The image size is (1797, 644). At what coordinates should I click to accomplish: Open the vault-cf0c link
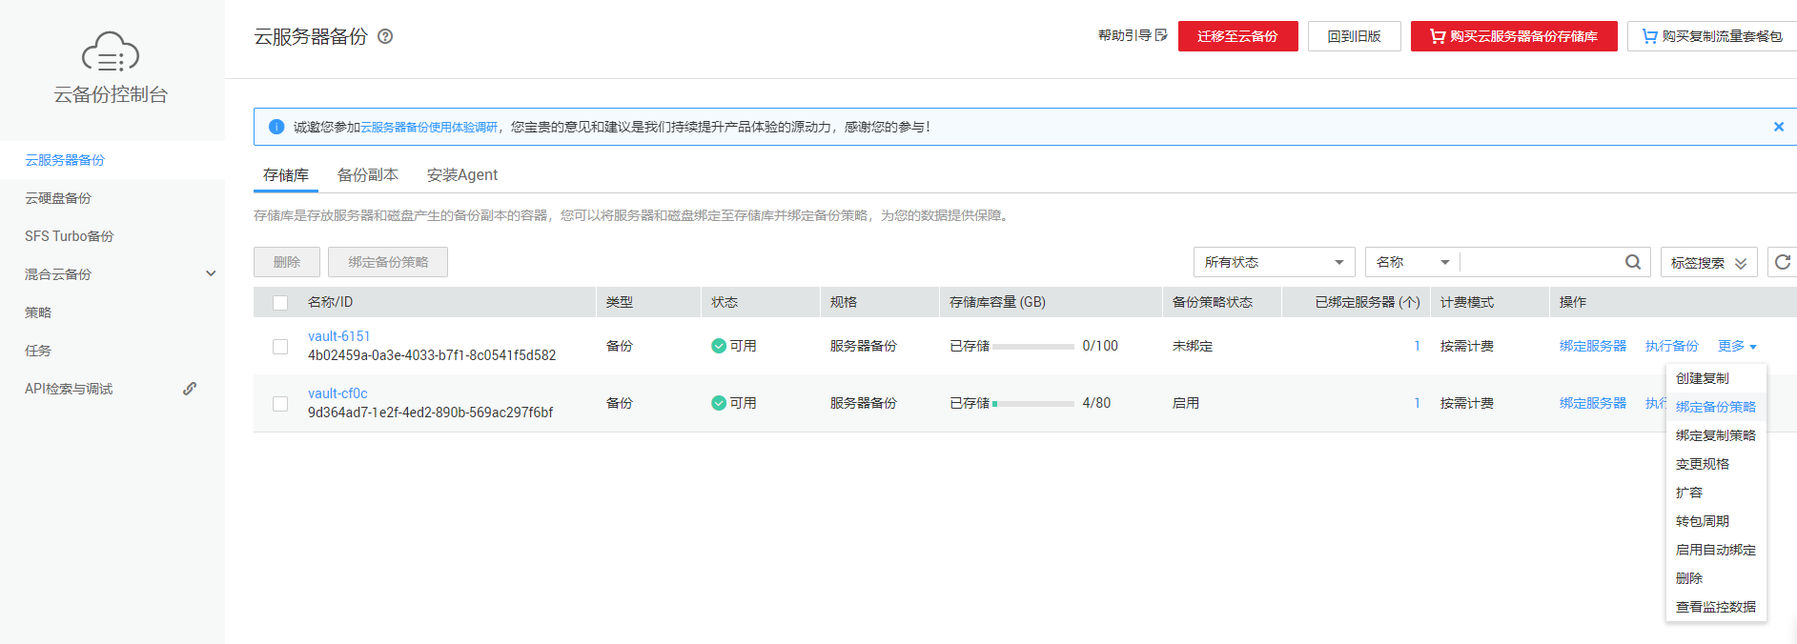pyautogui.click(x=337, y=393)
